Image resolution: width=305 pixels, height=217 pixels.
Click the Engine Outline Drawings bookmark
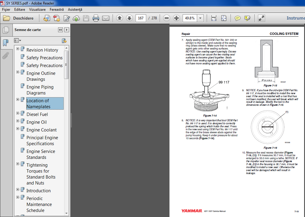tap(41, 76)
